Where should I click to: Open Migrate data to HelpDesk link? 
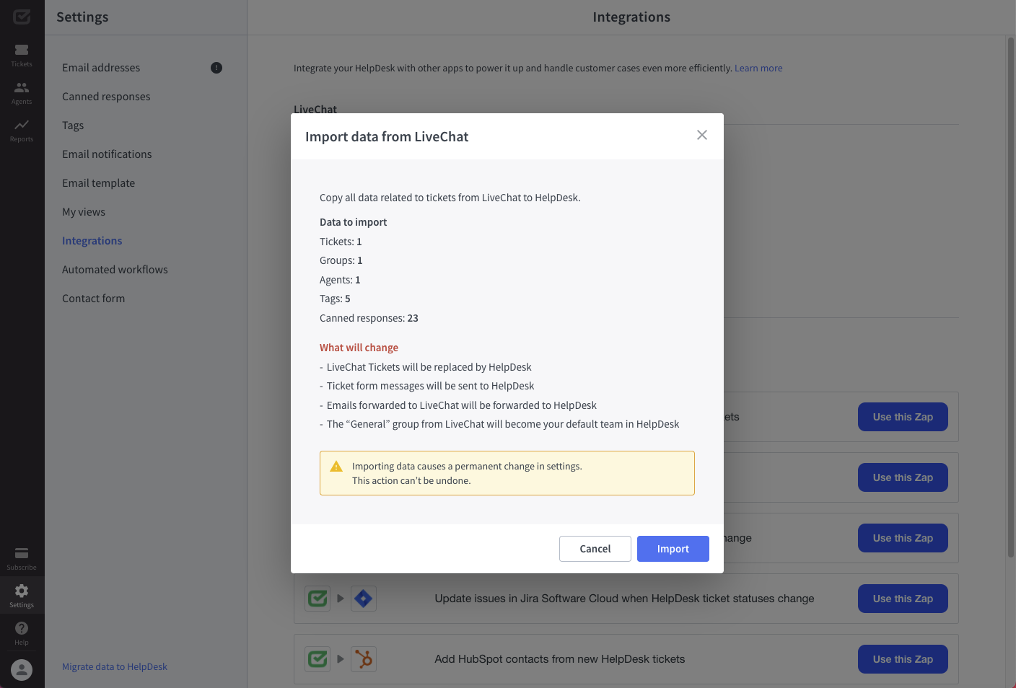click(x=115, y=667)
